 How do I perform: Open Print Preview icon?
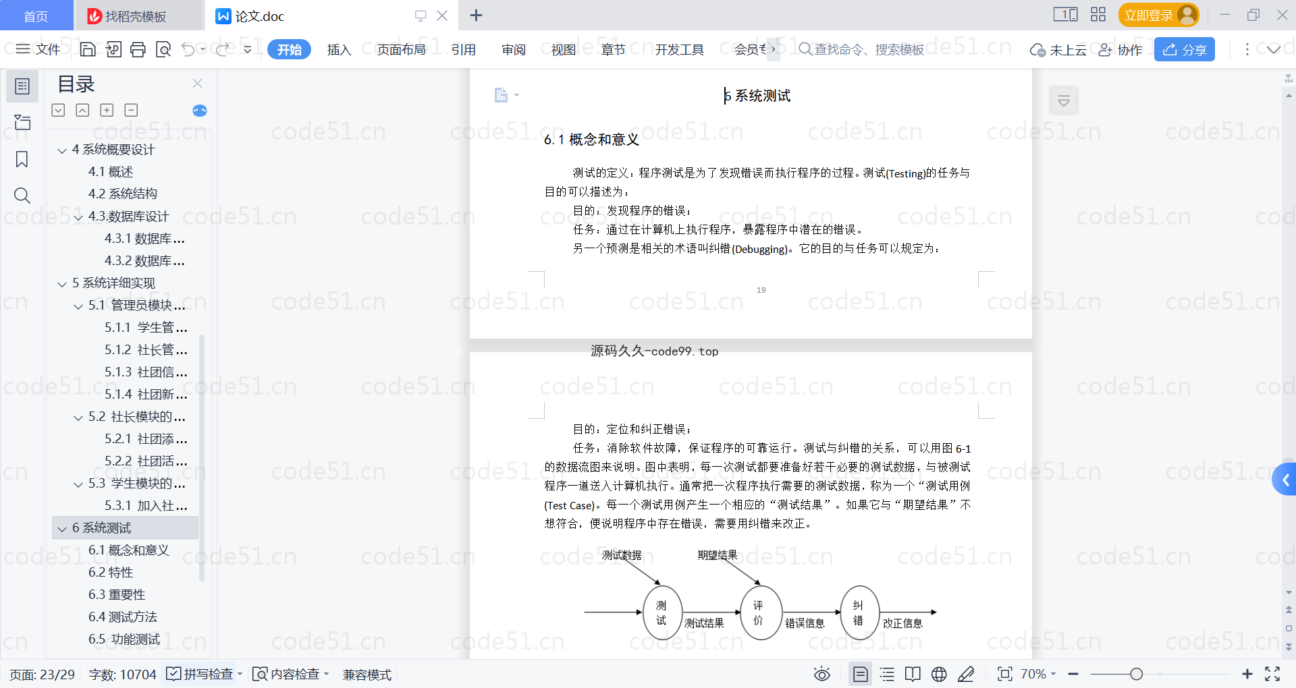pyautogui.click(x=163, y=49)
